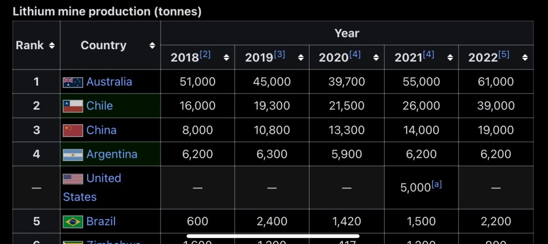Click the Australia flag icon

click(x=73, y=82)
